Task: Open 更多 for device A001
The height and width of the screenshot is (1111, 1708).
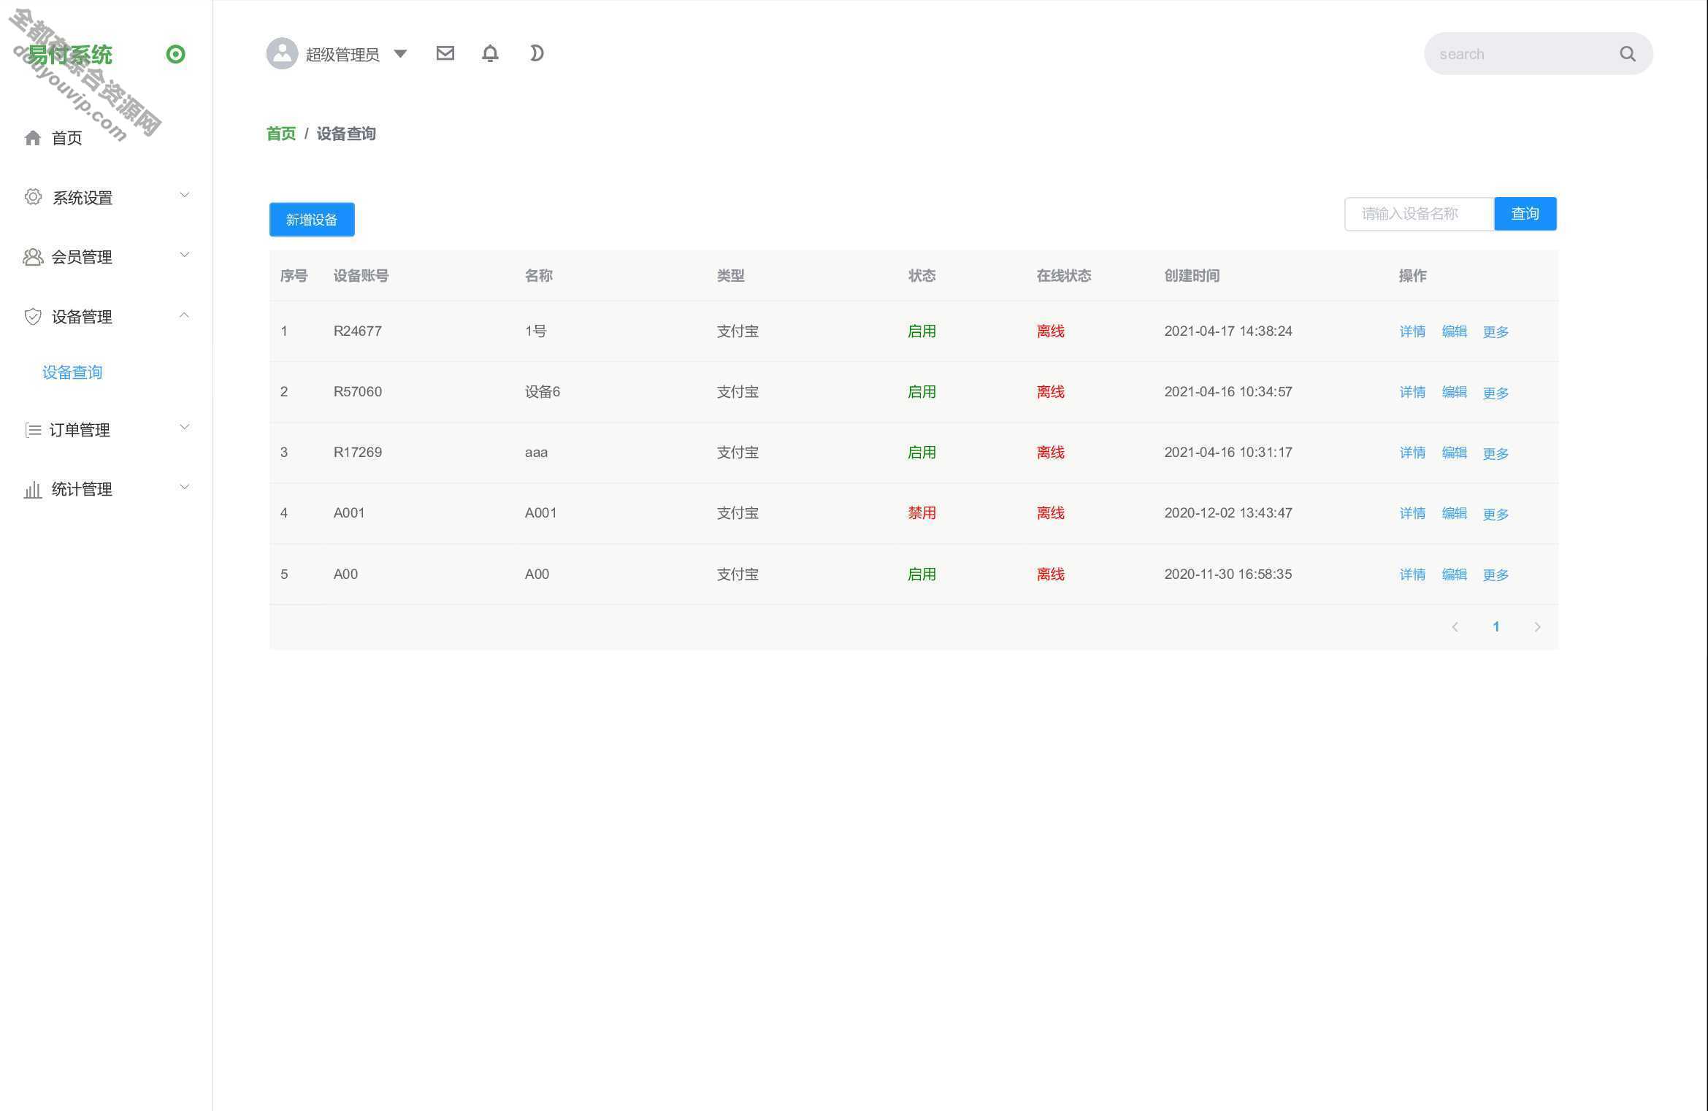Action: point(1496,514)
